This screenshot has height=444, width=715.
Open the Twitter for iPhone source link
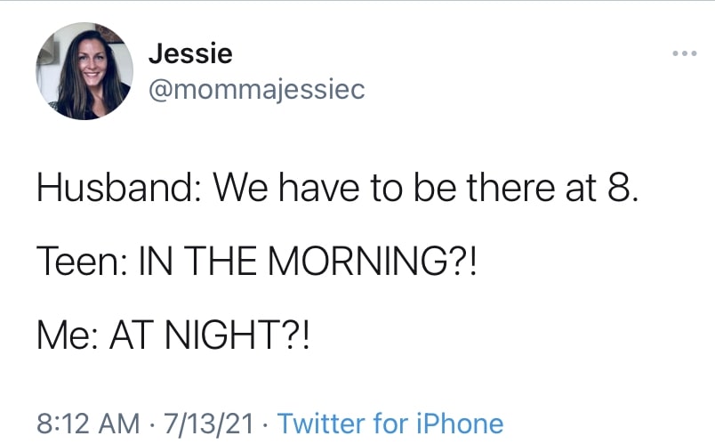coord(390,424)
